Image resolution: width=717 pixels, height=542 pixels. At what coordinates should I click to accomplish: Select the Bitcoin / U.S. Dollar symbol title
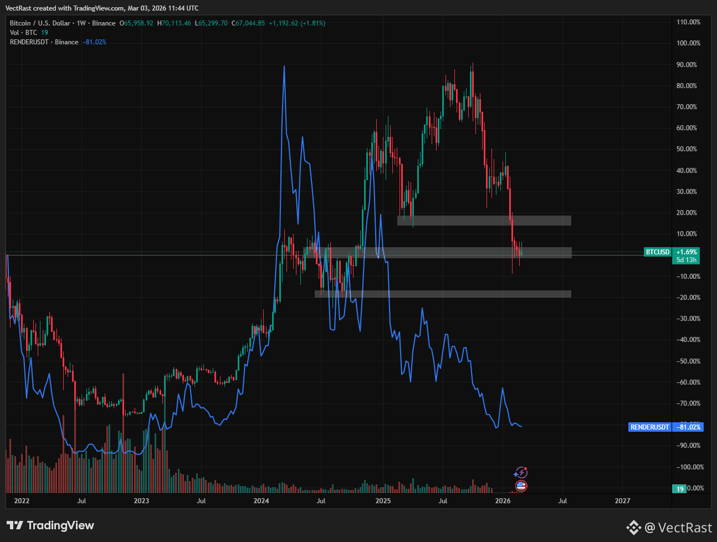tap(40, 23)
